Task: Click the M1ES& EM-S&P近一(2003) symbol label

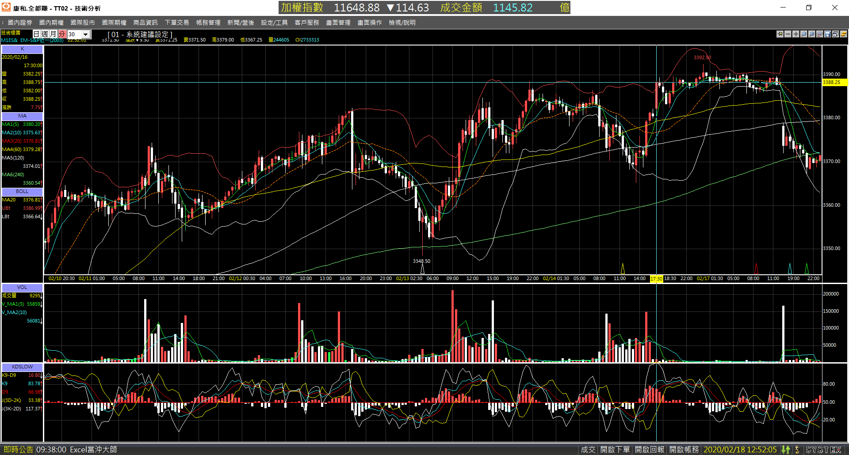Action: pos(32,41)
